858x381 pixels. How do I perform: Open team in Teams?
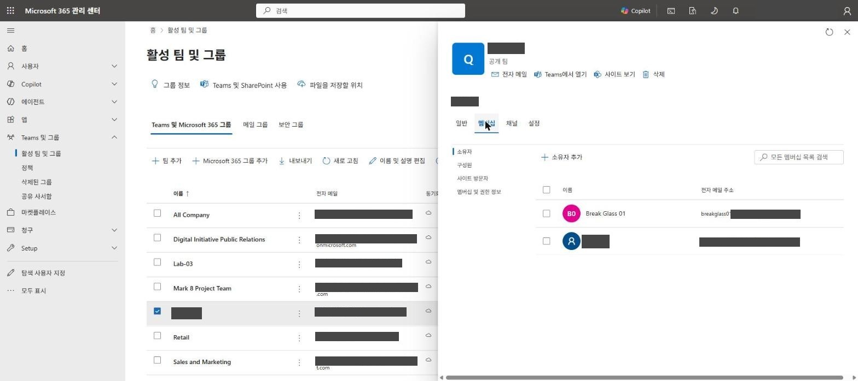pyautogui.click(x=560, y=74)
